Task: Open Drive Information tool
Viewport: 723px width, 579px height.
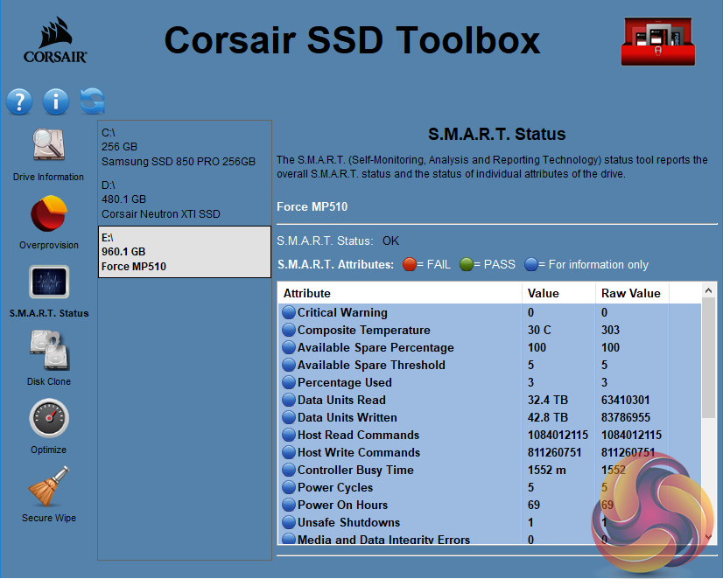Action: (x=49, y=147)
